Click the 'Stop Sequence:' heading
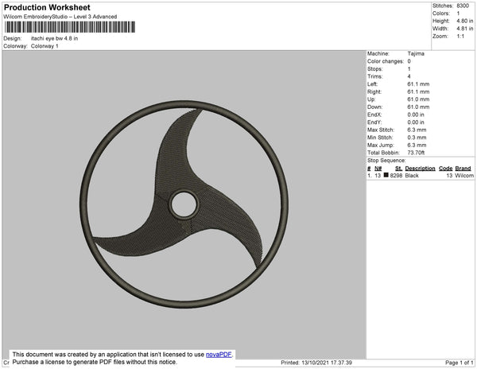 [x=386, y=161]
